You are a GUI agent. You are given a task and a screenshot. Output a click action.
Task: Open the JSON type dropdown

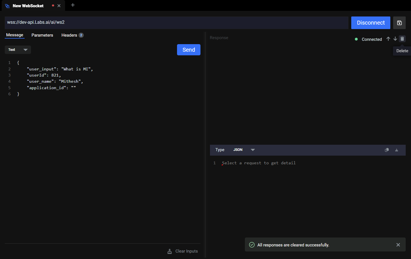point(244,150)
